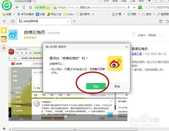
Task: Open the 游戏 games toolbar button
Action: click(x=147, y=14)
